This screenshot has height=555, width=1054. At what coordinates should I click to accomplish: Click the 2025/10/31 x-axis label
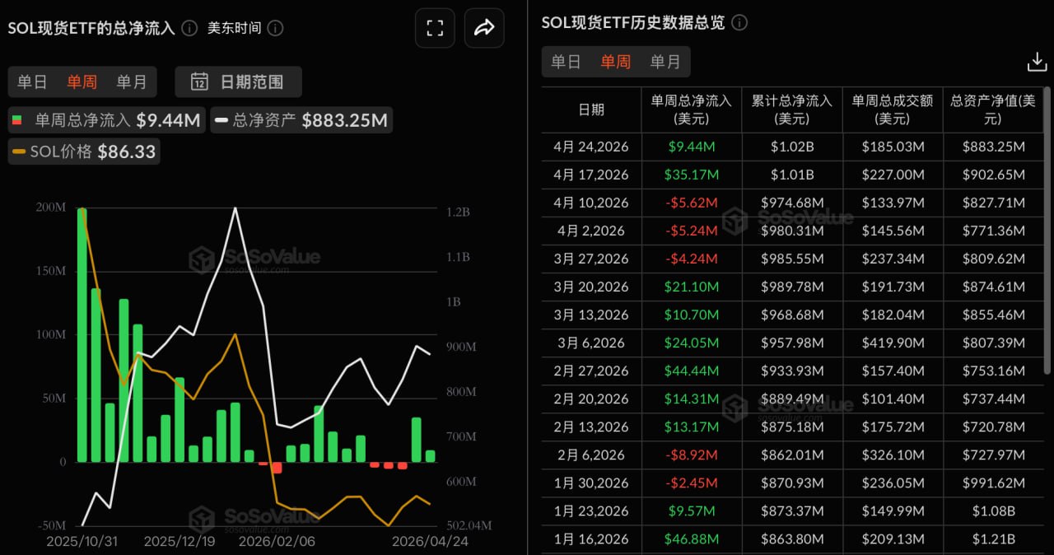tap(82, 542)
